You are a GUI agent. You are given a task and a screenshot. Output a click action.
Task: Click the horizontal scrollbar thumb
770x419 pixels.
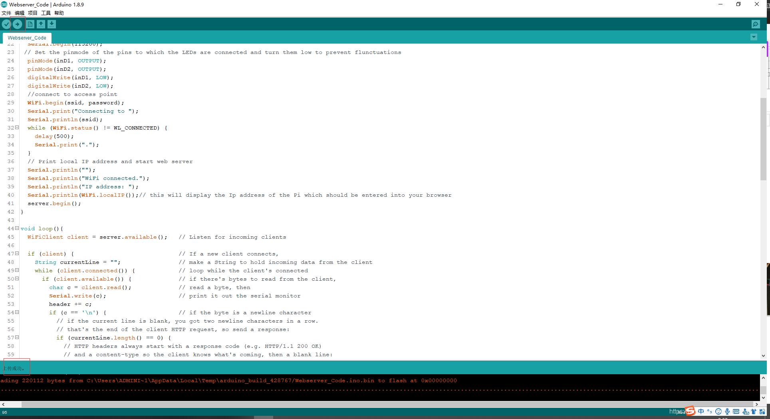tap(387, 404)
